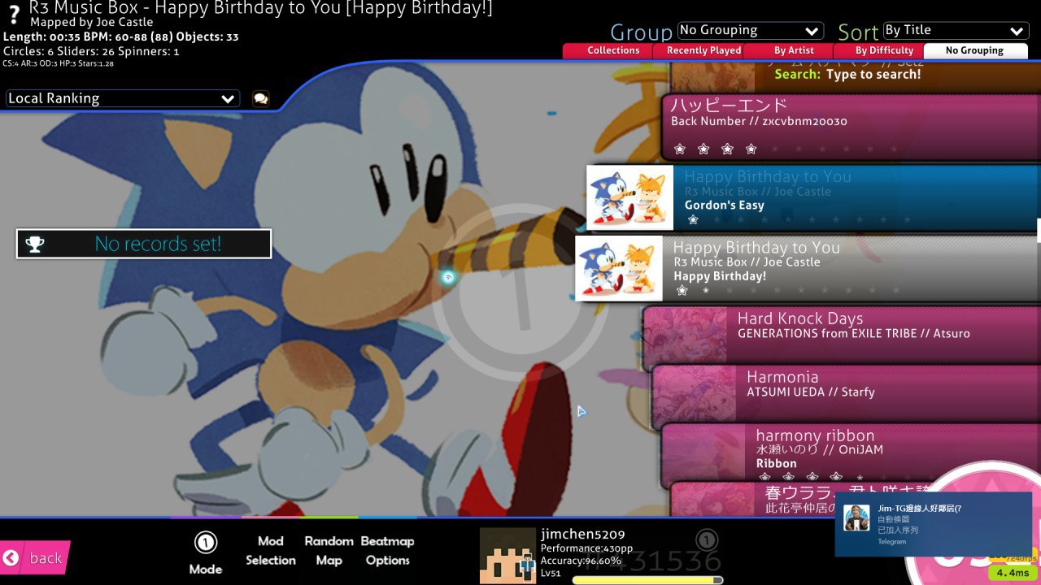
Task: Select the 'Happy Birthday!' difficulty card
Action: [x=808, y=269]
